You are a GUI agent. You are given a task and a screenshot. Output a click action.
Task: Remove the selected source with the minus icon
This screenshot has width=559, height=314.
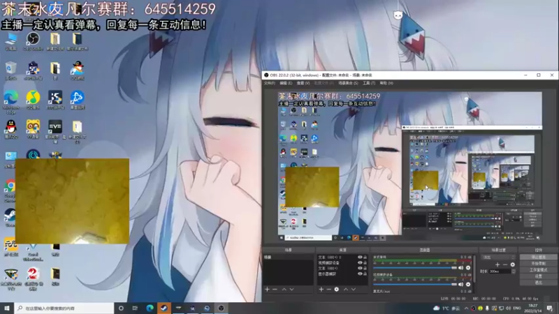[x=328, y=290]
